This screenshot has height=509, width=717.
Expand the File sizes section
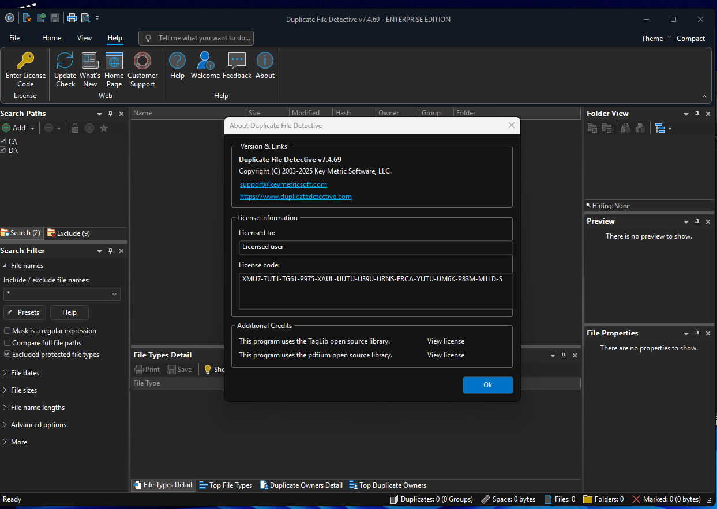pyautogui.click(x=5, y=390)
